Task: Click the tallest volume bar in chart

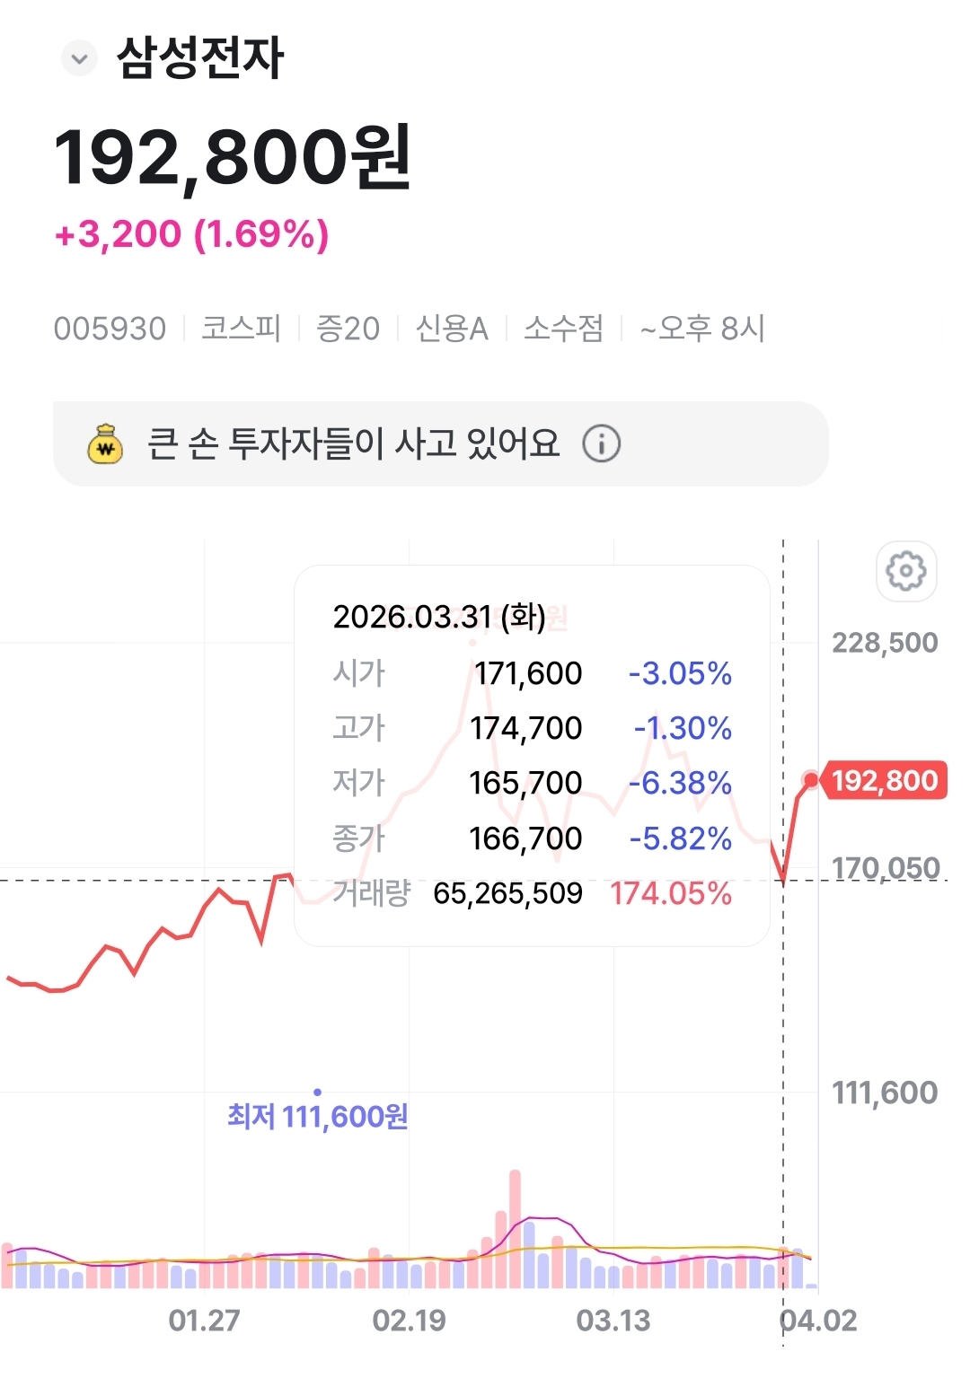Action: click(515, 1230)
